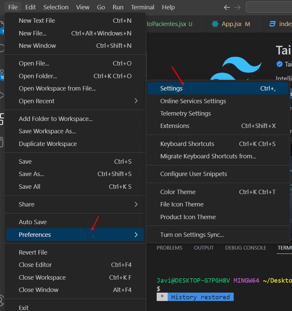Expand the Share submenu arrow
Viewport: 292px width, 311px height.
136,204
